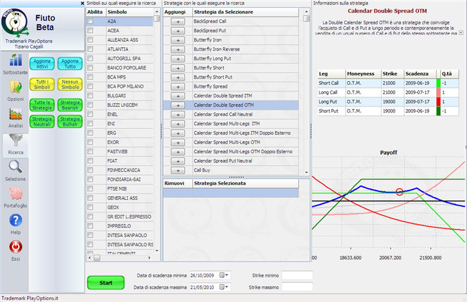The height and width of the screenshot is (302, 467).
Task: Click the Strike minimo input field
Action: tap(297, 275)
